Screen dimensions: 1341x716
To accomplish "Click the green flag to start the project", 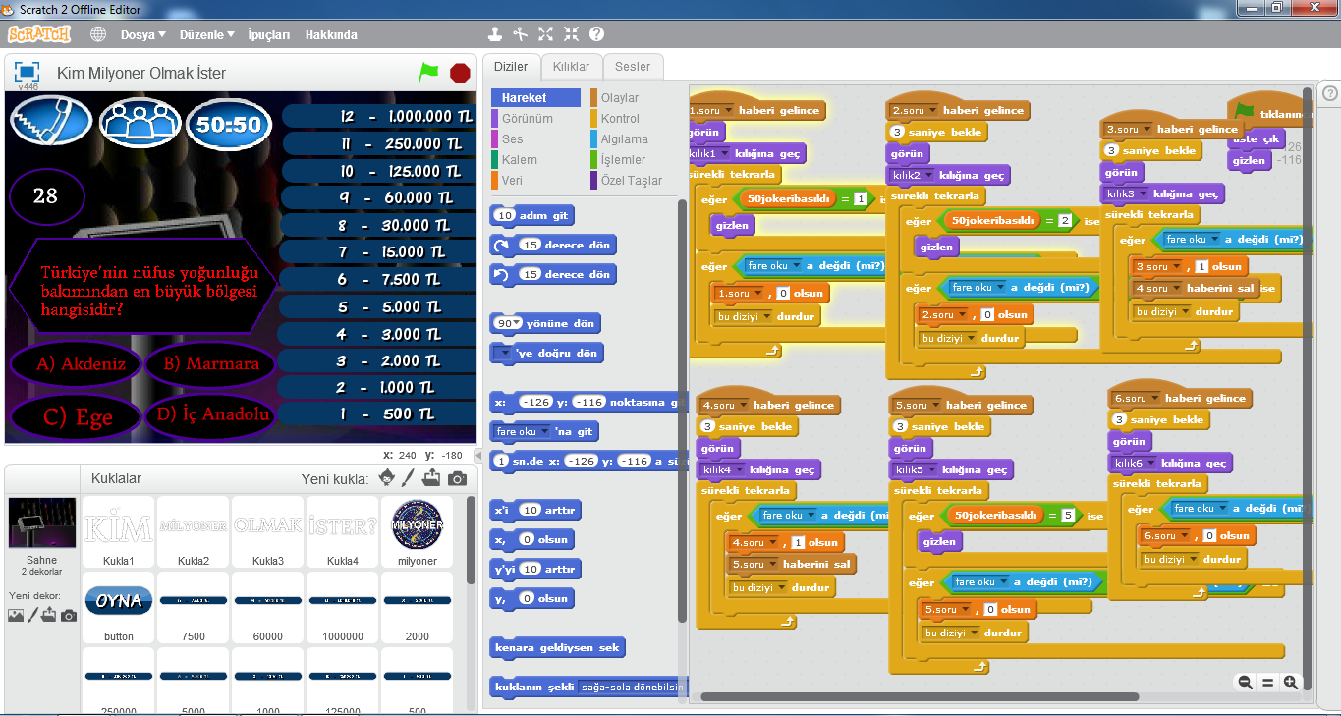I will coord(428,72).
